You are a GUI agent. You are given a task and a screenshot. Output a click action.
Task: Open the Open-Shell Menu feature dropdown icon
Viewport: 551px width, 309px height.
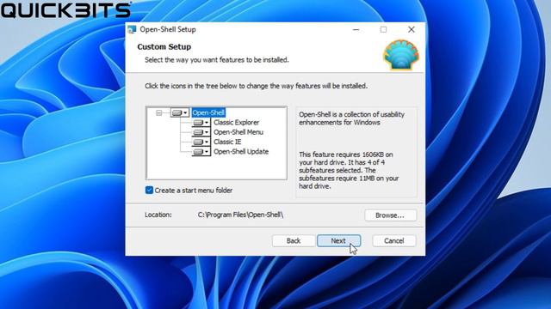coord(201,132)
